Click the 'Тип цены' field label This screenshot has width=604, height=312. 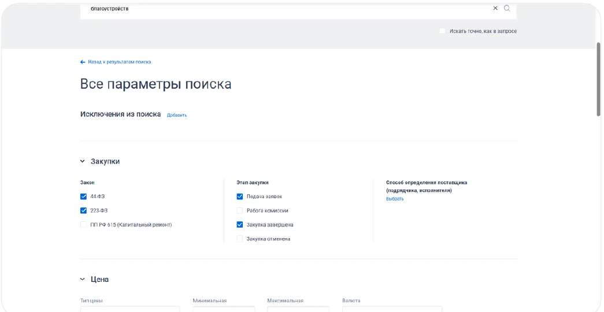91,301
